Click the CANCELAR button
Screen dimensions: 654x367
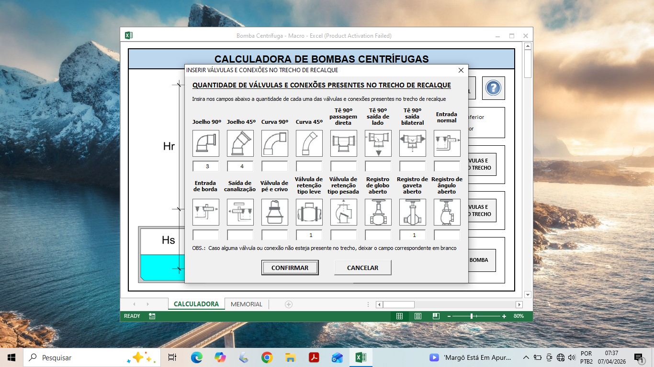[363, 268]
